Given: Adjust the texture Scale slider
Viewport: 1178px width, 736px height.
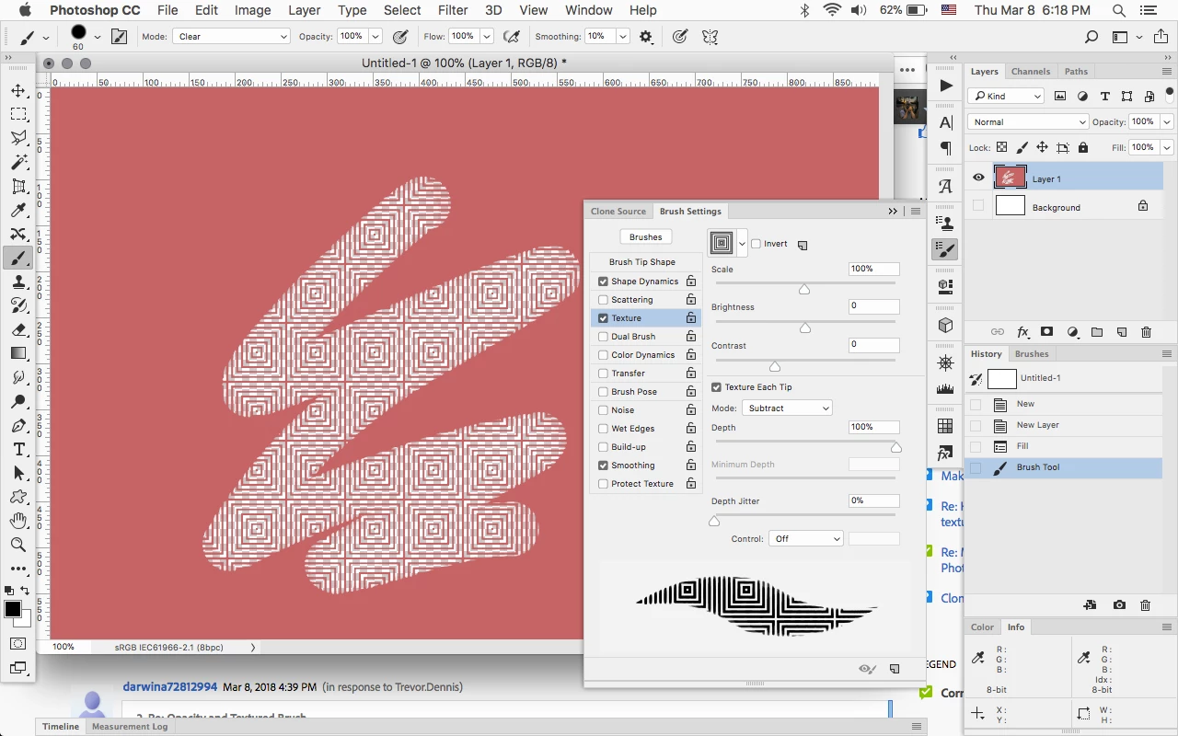Looking at the screenshot, I should click(x=804, y=288).
